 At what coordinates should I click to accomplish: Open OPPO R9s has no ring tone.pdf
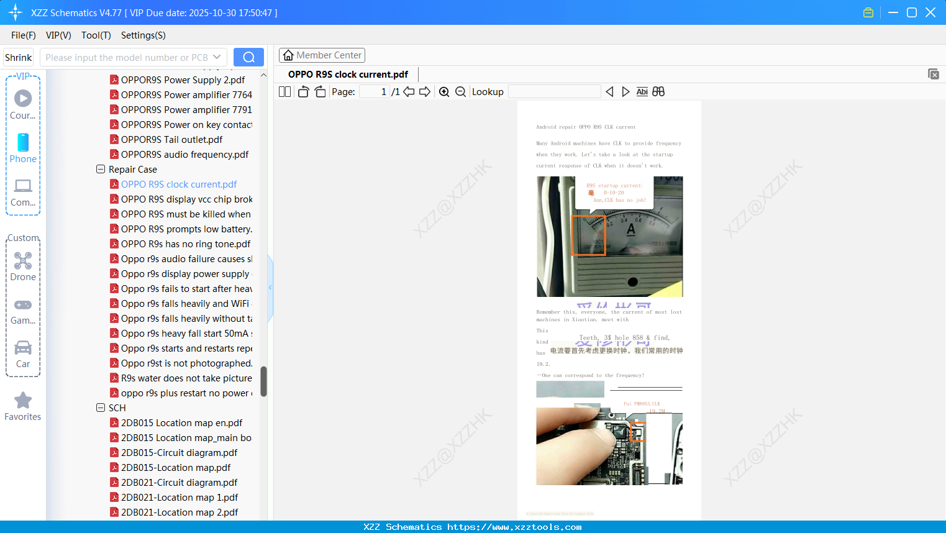pyautogui.click(x=186, y=244)
